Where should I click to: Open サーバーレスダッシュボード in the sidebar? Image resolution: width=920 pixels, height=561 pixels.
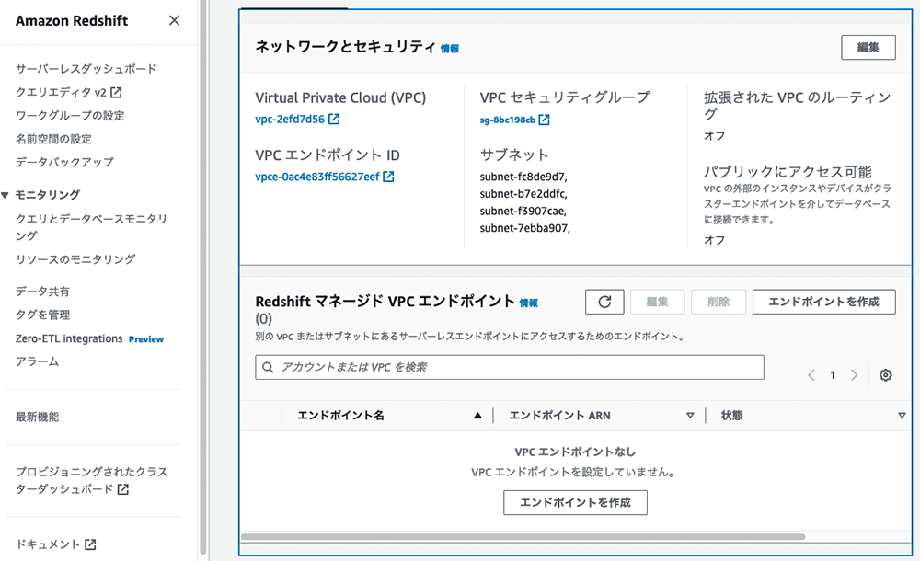coord(86,69)
